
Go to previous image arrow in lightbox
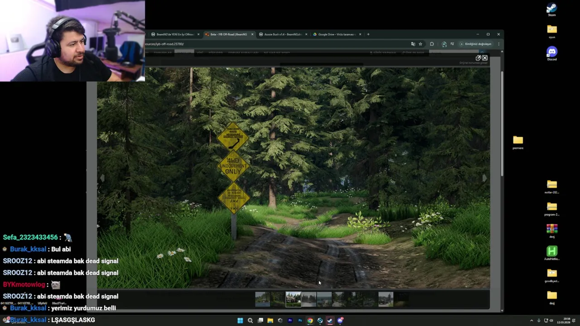(x=102, y=178)
